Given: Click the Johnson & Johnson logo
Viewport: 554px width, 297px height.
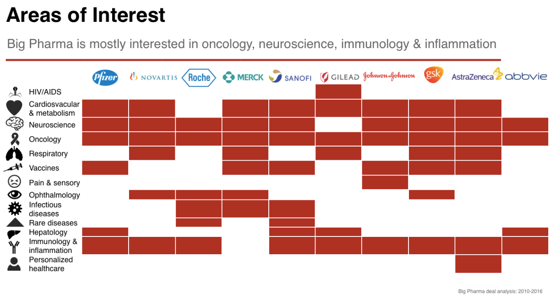Looking at the screenshot, I should [x=389, y=76].
